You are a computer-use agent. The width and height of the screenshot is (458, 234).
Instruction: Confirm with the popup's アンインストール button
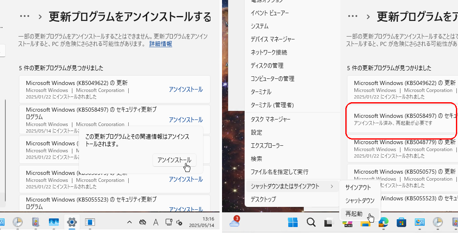(x=174, y=160)
